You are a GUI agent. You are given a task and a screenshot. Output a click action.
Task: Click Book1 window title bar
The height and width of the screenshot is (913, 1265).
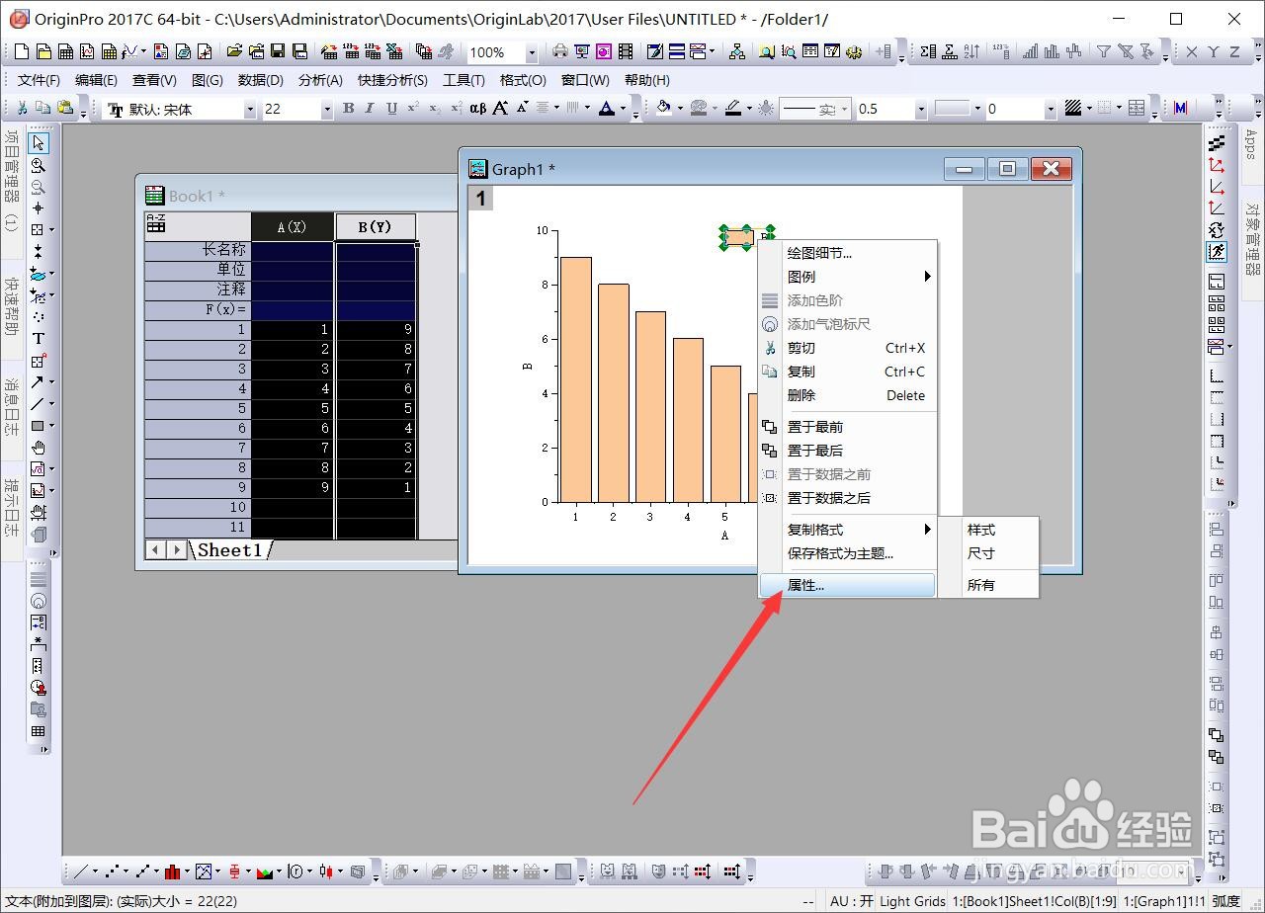coord(296,196)
